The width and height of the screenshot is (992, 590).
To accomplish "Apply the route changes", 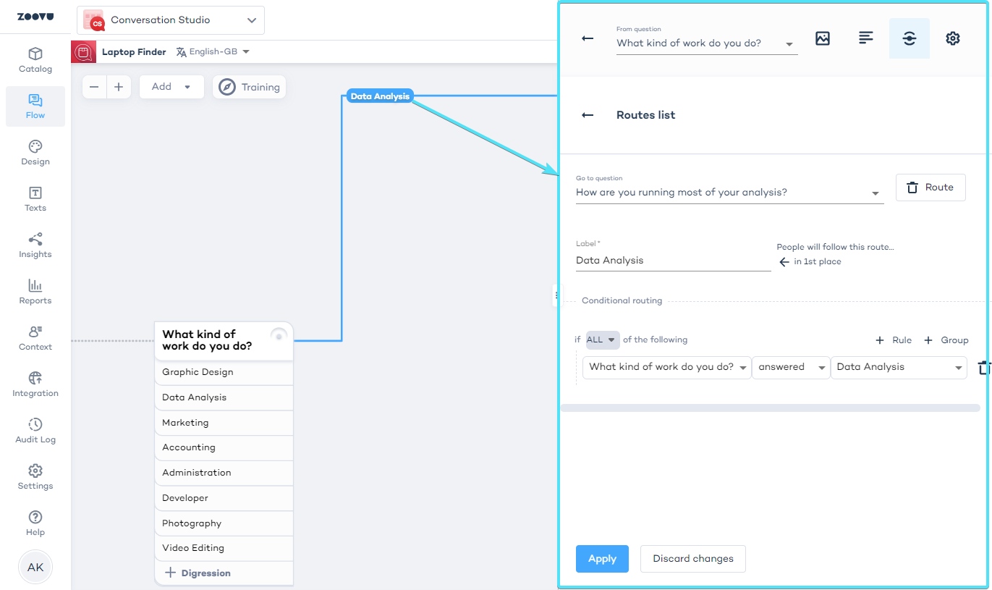I will coord(602,558).
